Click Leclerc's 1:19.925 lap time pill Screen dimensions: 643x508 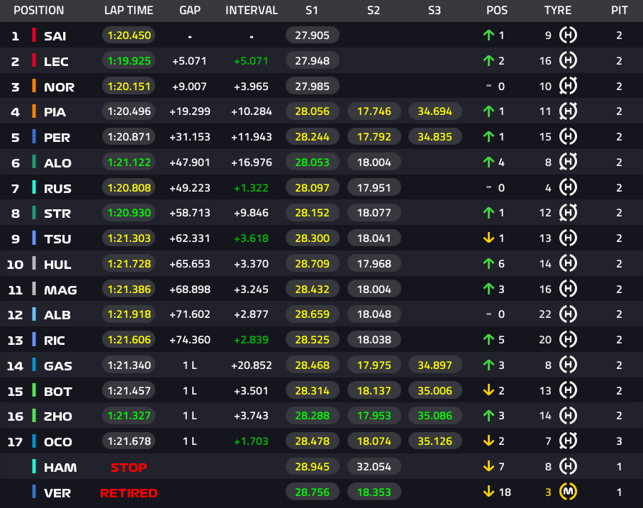click(129, 61)
